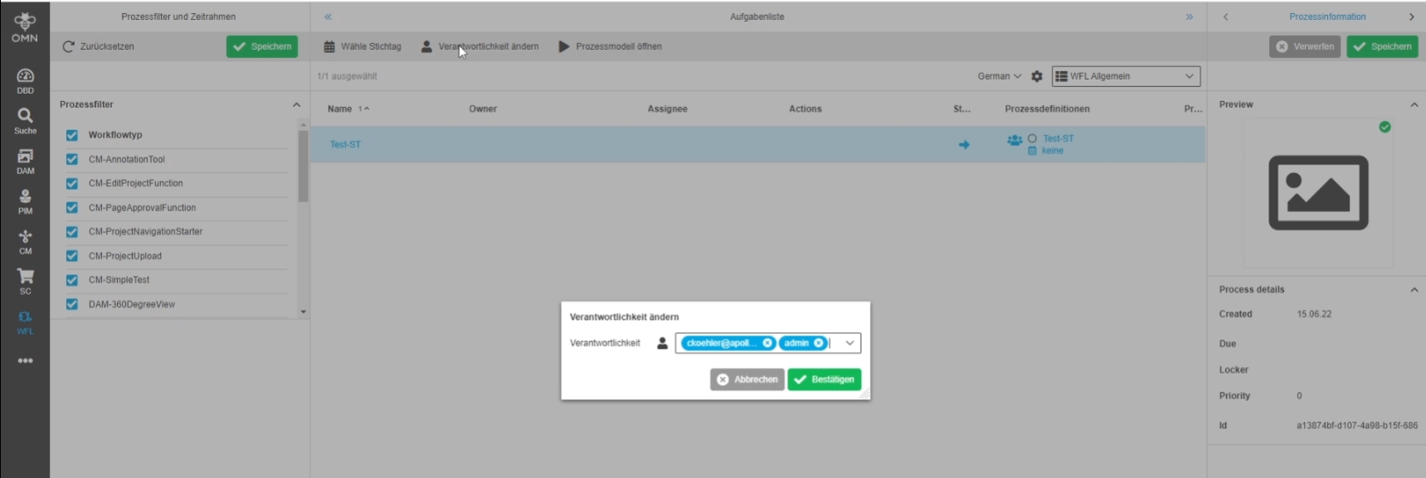Click the process Id value
This screenshot has width=1426, height=478.
point(1356,426)
